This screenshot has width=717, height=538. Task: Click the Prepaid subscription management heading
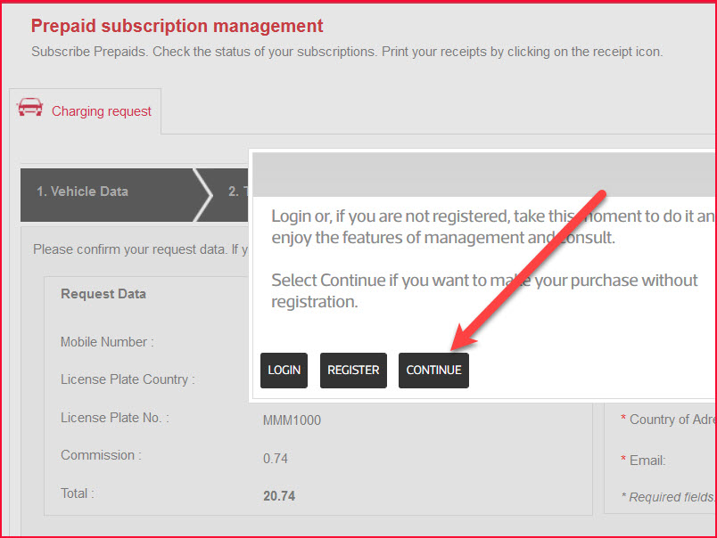tap(177, 26)
